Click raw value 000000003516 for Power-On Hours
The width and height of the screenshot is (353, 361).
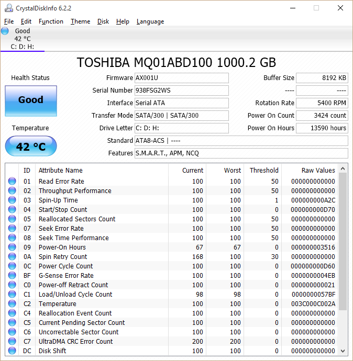(313, 247)
